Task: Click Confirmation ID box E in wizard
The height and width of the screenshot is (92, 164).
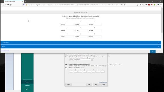Action: pos(89,72)
